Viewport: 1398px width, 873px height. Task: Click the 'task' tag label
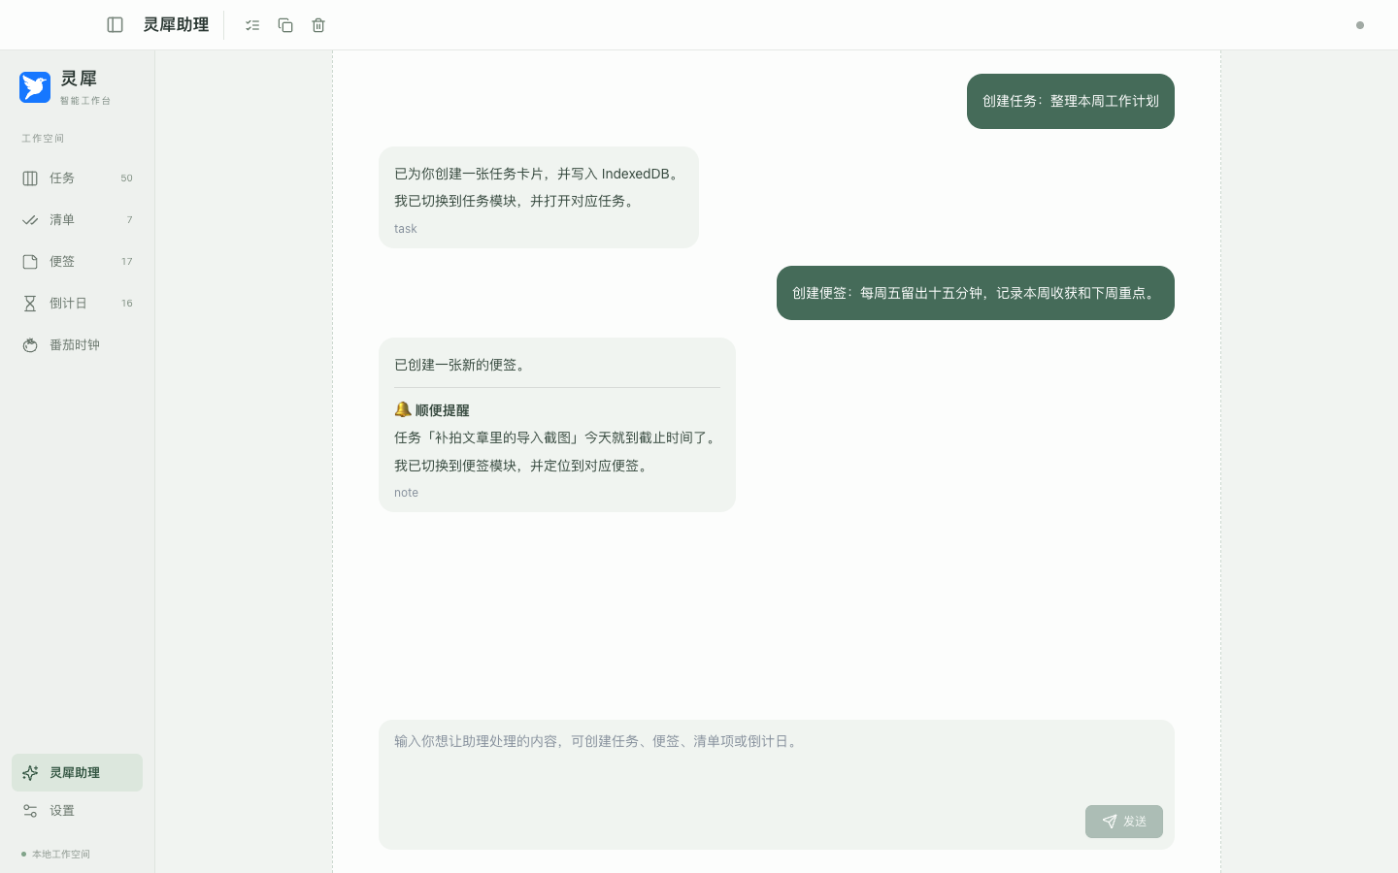click(406, 229)
